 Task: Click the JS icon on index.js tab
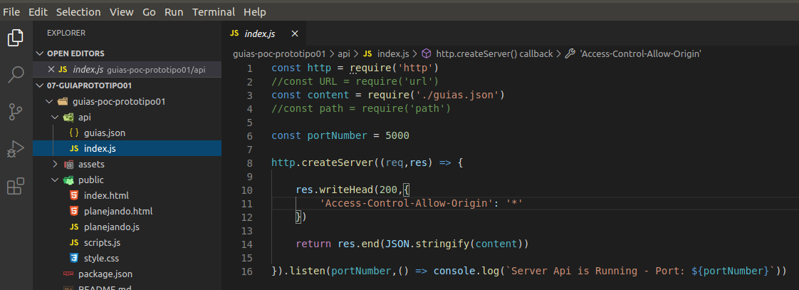[234, 33]
